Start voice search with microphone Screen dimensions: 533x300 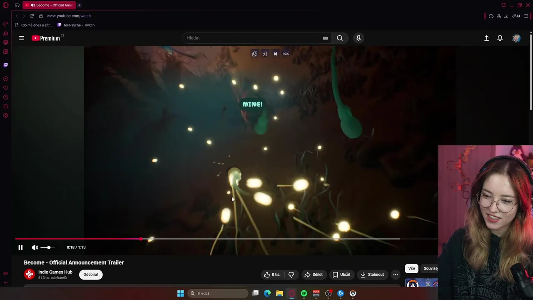[x=359, y=38]
